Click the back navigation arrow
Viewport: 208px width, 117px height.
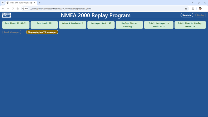coord(3,8)
